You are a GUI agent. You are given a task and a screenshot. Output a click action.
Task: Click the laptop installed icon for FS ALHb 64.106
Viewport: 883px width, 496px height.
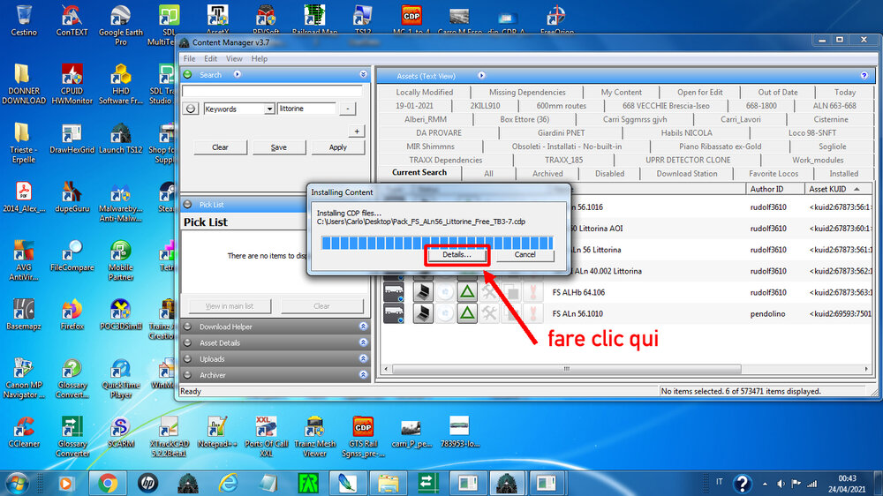422,291
